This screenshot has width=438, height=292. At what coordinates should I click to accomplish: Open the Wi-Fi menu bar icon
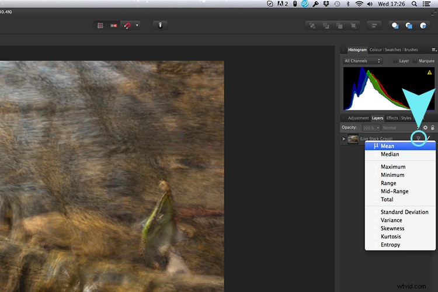359,4
